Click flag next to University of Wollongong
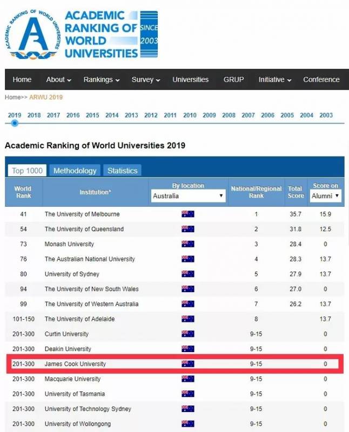The height and width of the screenshot is (432, 349). [x=188, y=424]
